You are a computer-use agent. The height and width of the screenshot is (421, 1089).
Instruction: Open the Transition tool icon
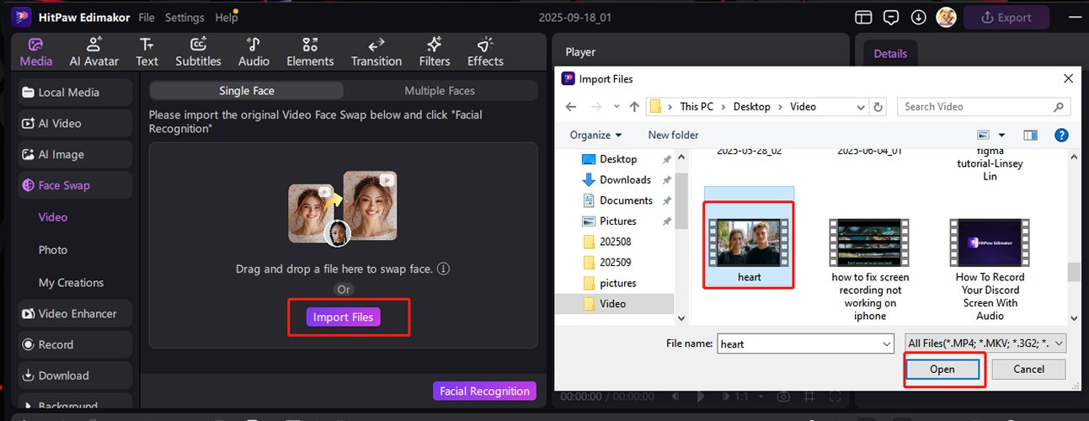coord(376,51)
